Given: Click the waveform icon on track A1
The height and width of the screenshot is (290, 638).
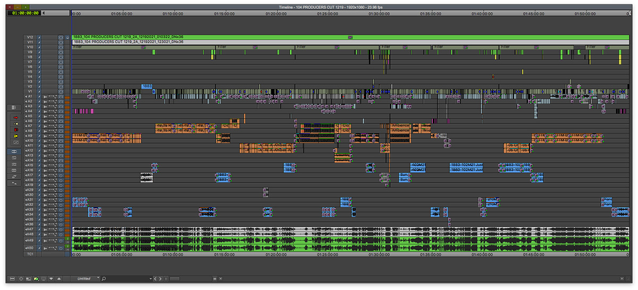Looking at the screenshot, I should 45,96.
